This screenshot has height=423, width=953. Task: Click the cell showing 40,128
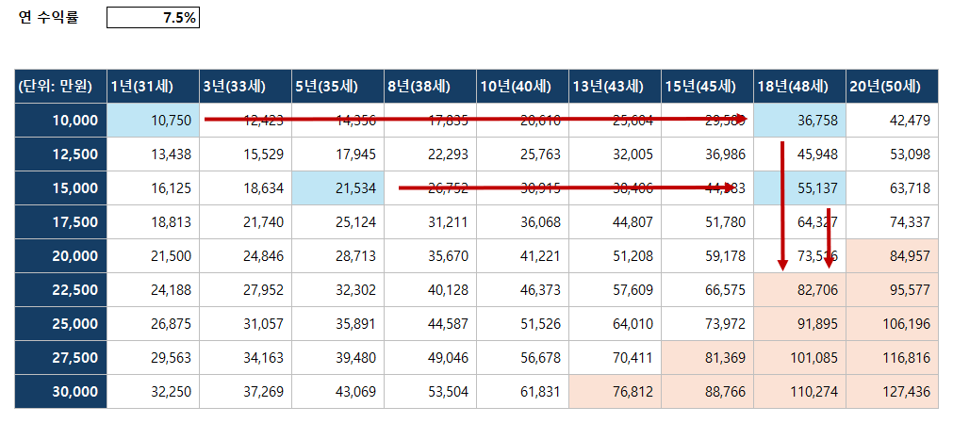[430, 290]
